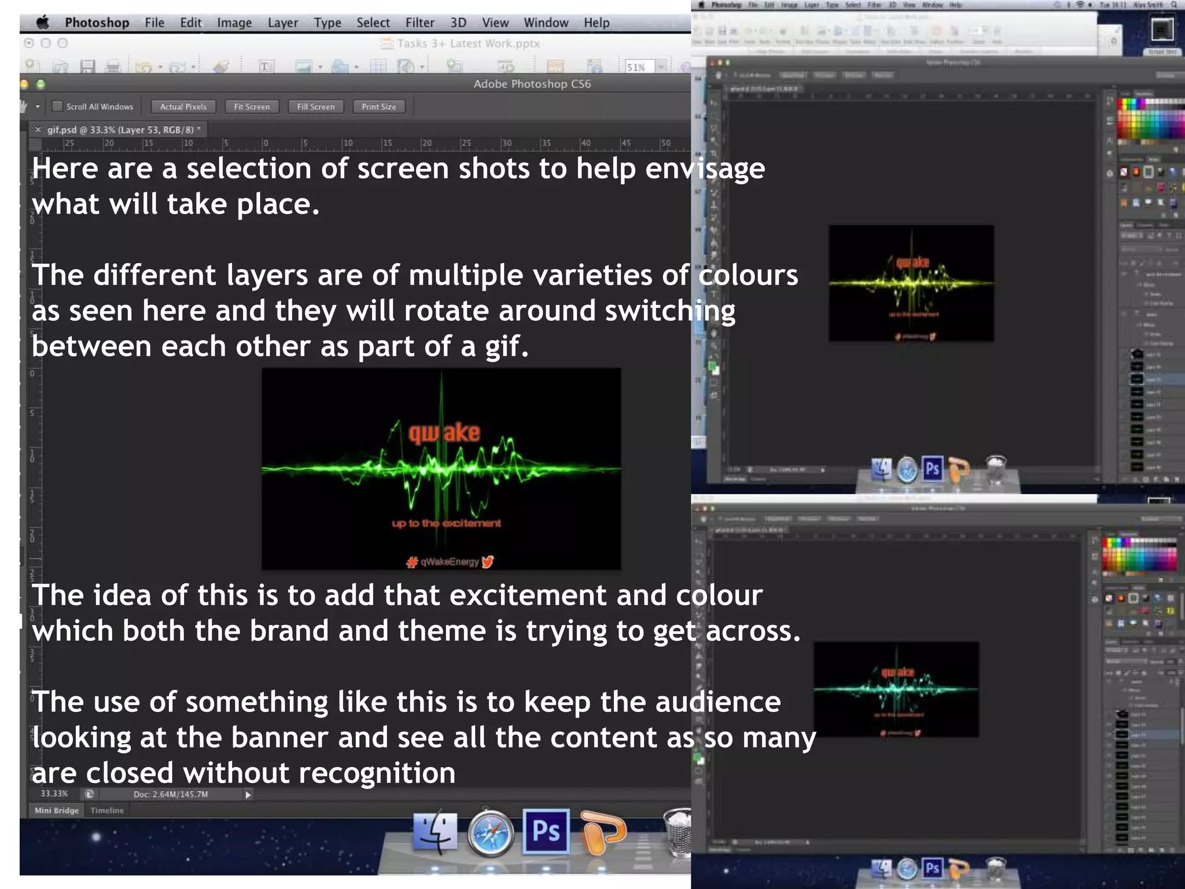This screenshot has width=1185, height=889.
Task: Open the Media dropdown arrow in PowerPoint toolbar
Action: [422, 68]
